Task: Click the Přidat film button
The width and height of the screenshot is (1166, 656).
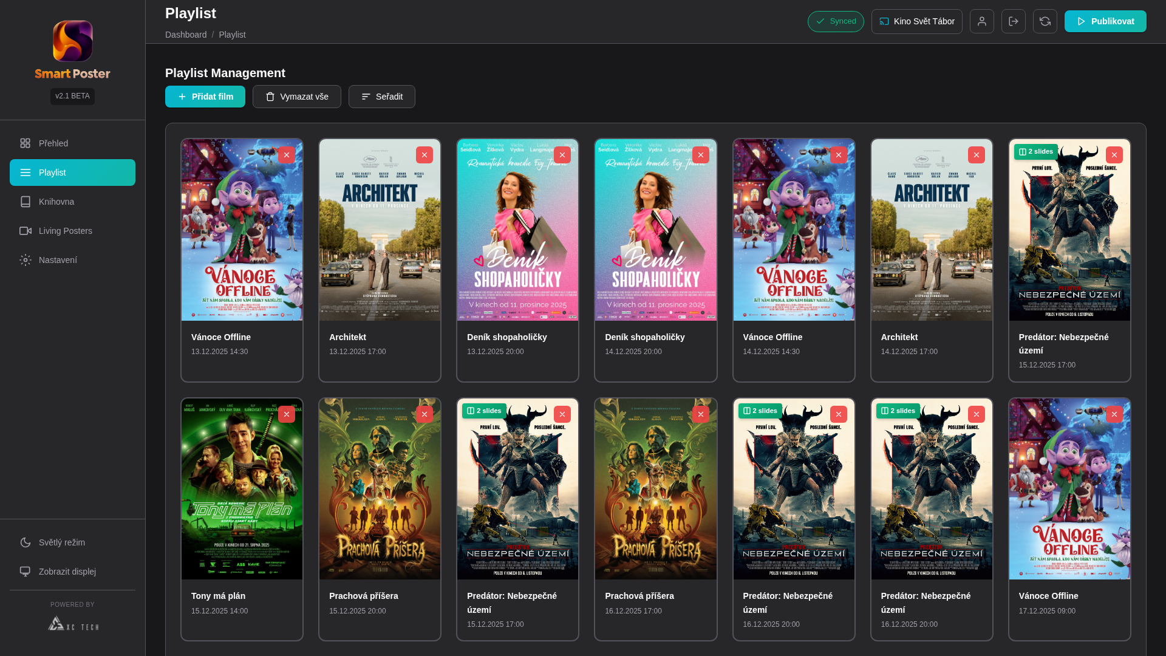Action: (x=205, y=97)
